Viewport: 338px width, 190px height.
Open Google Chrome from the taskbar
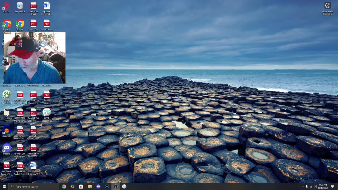(64, 187)
